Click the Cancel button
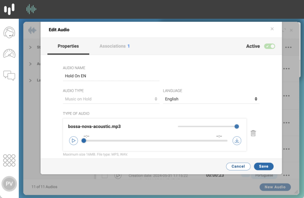This screenshot has height=198, width=304. (x=238, y=166)
